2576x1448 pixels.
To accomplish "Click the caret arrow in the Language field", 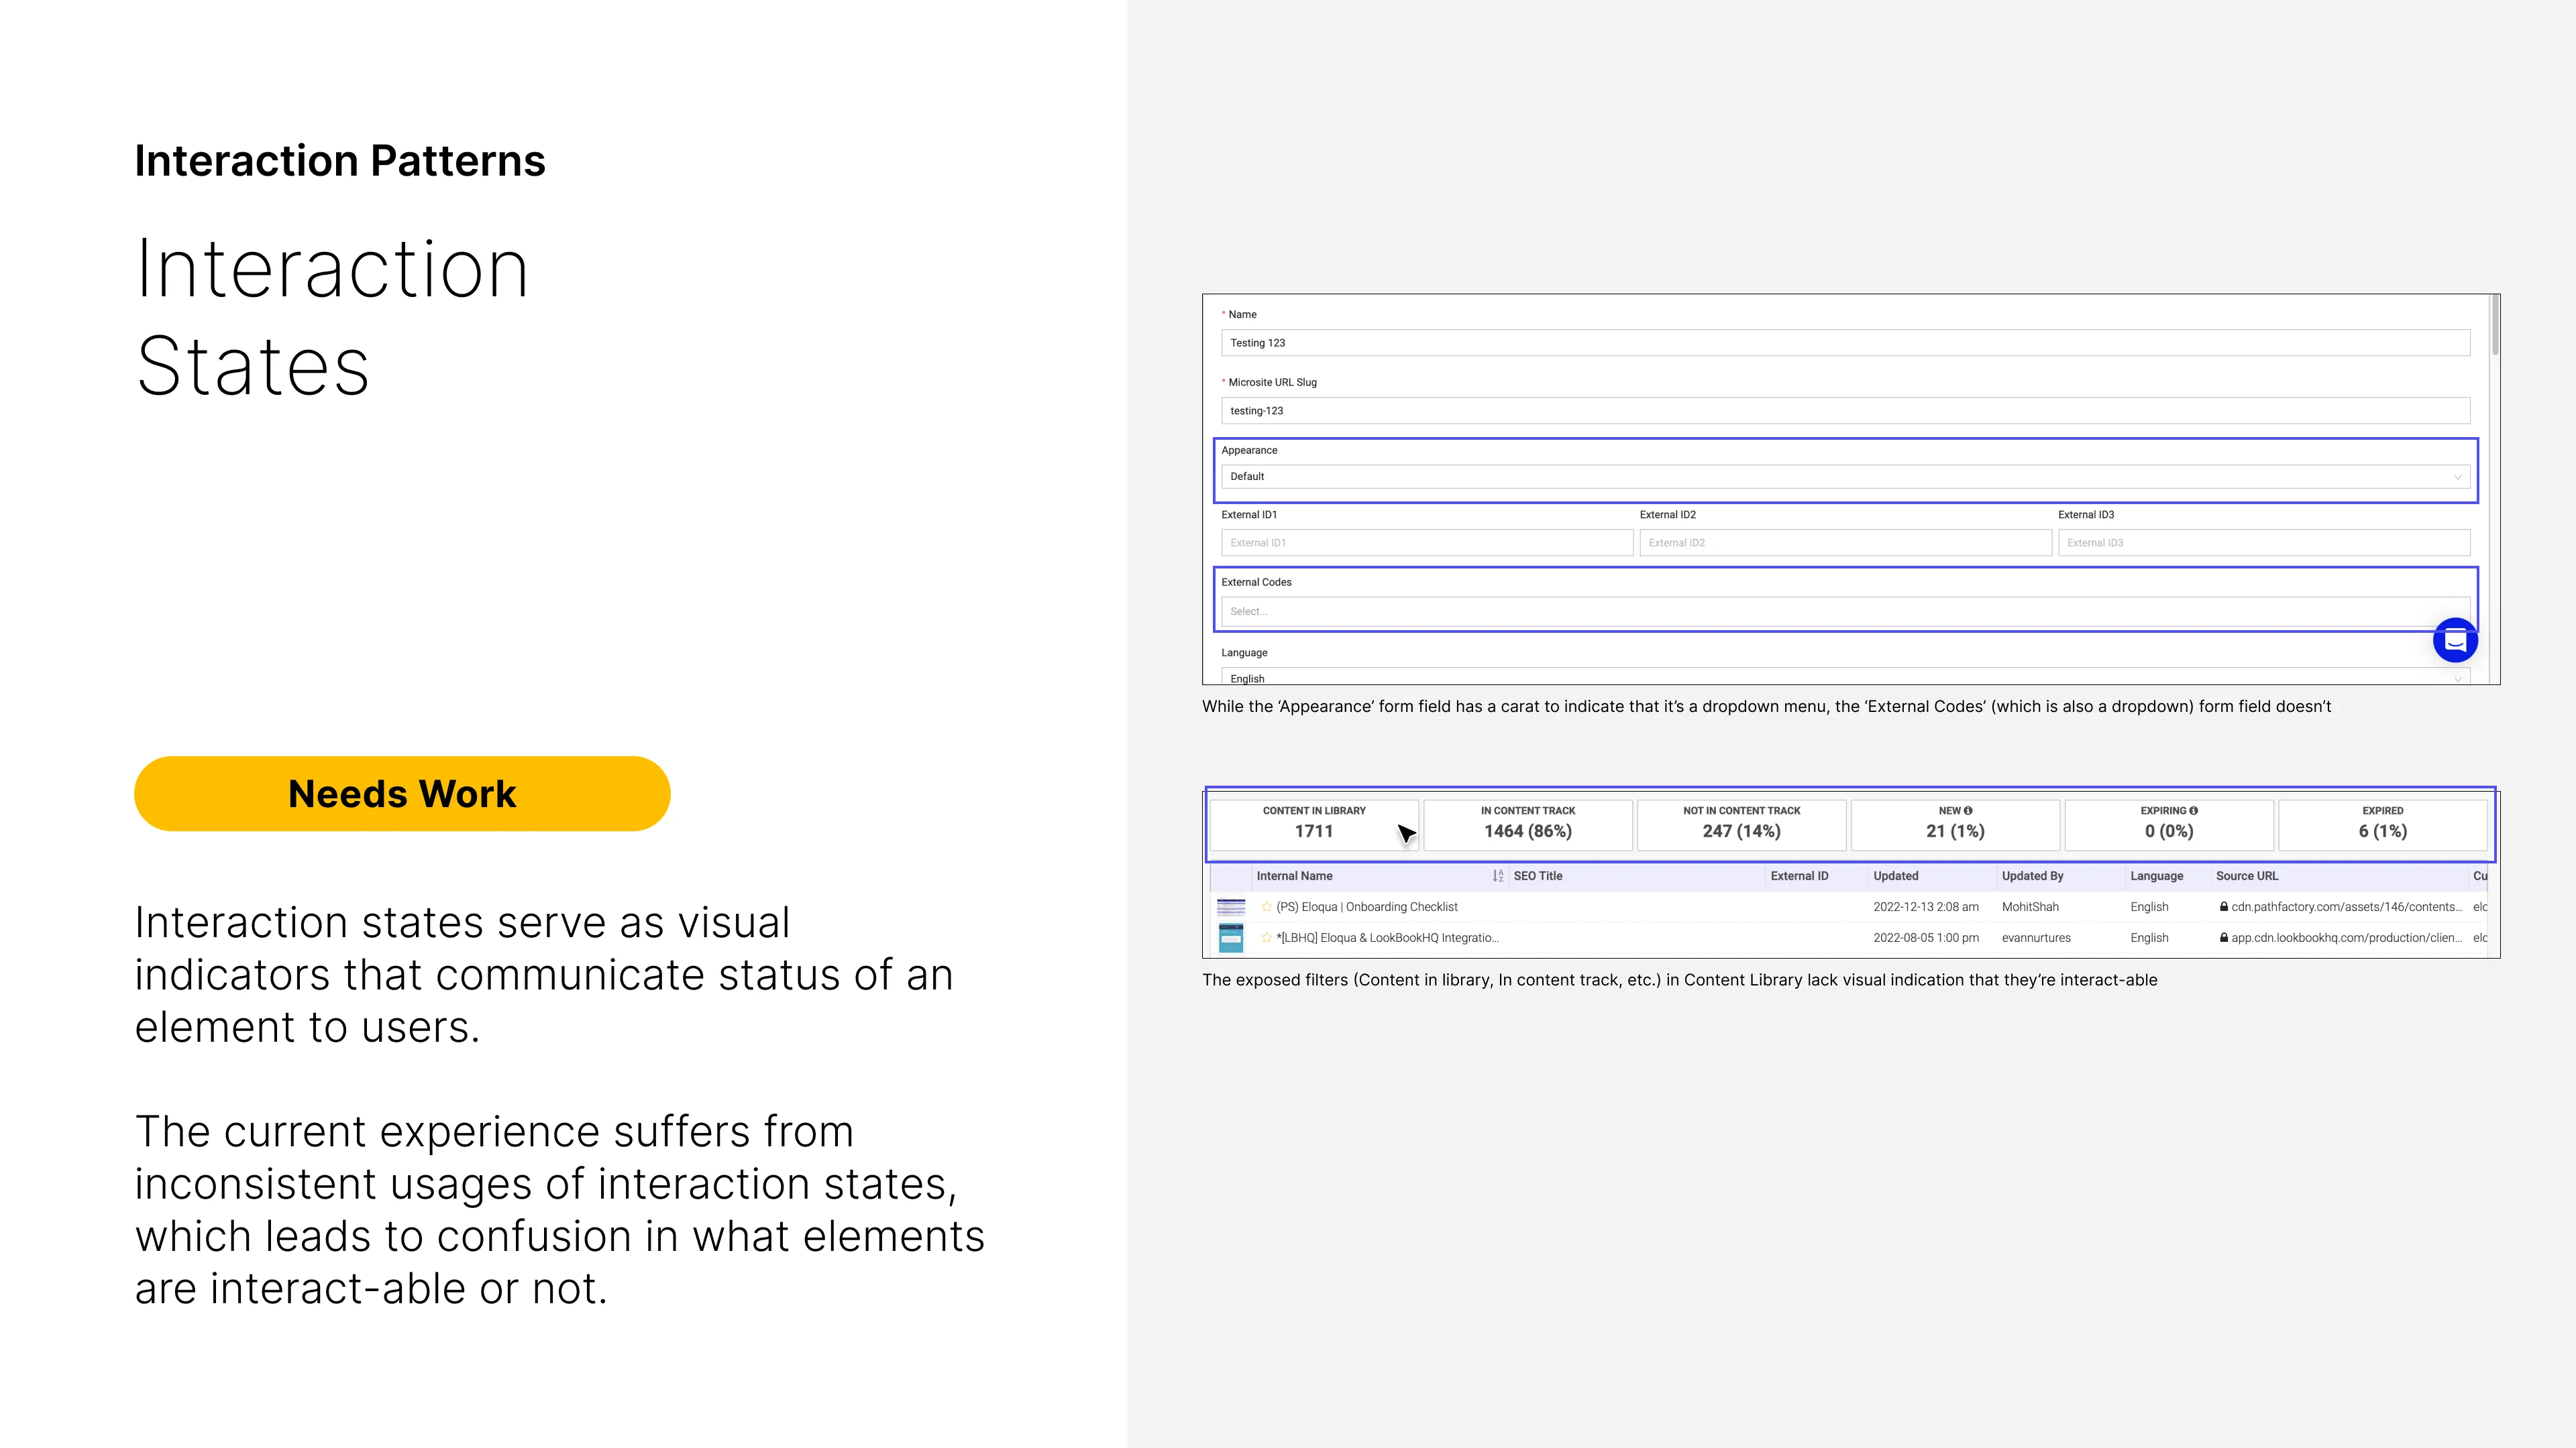I will [x=2457, y=680].
